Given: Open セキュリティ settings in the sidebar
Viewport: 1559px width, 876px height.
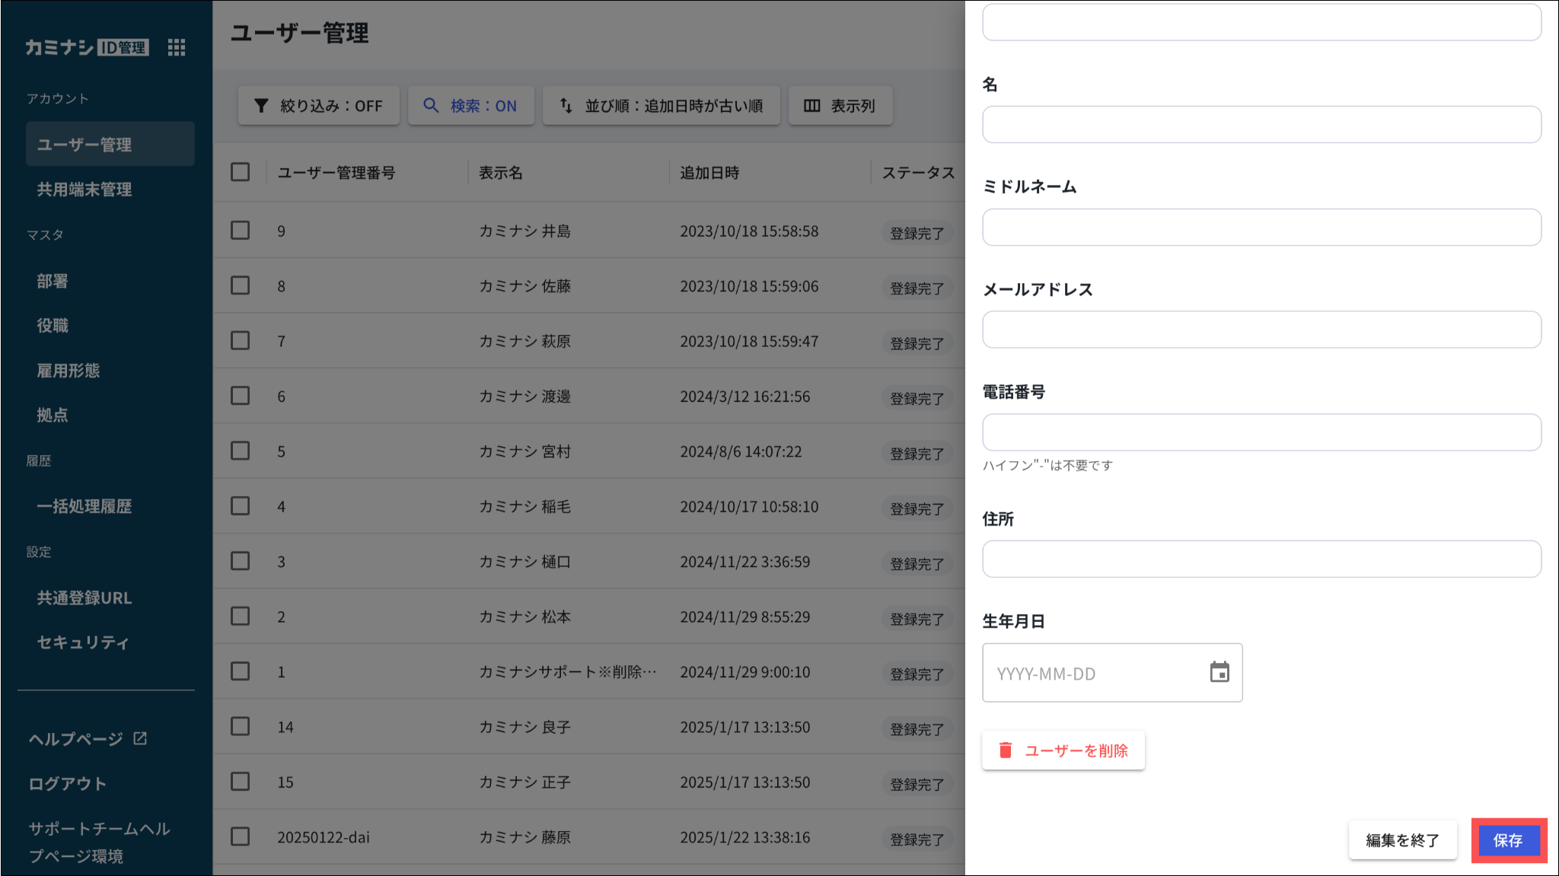Looking at the screenshot, I should 83,642.
